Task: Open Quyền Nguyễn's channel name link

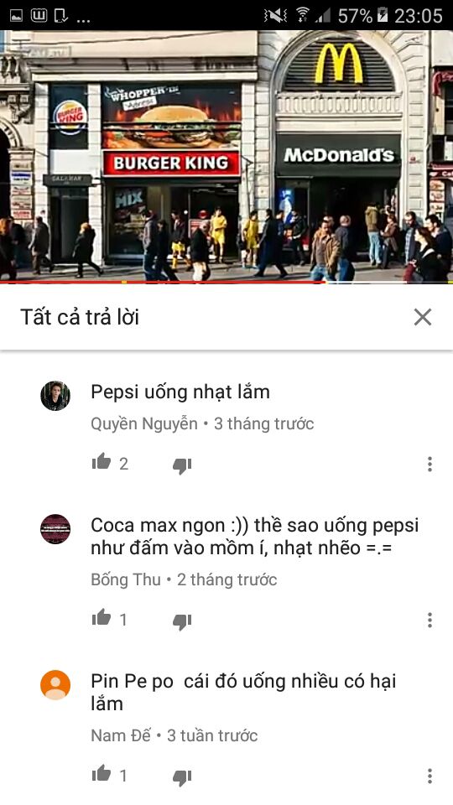Action: point(144,424)
